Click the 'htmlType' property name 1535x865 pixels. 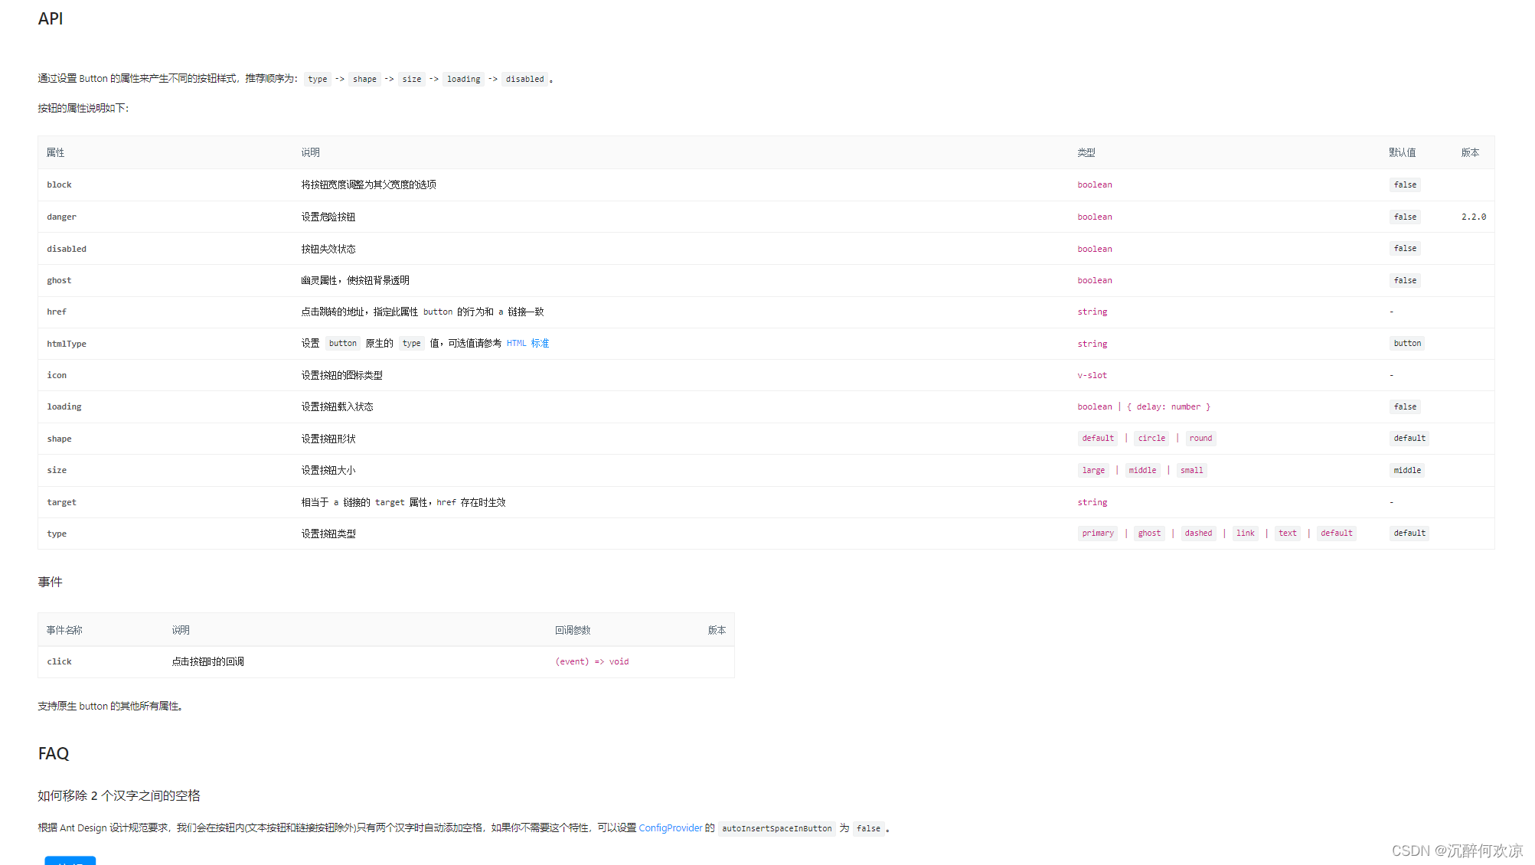(67, 344)
